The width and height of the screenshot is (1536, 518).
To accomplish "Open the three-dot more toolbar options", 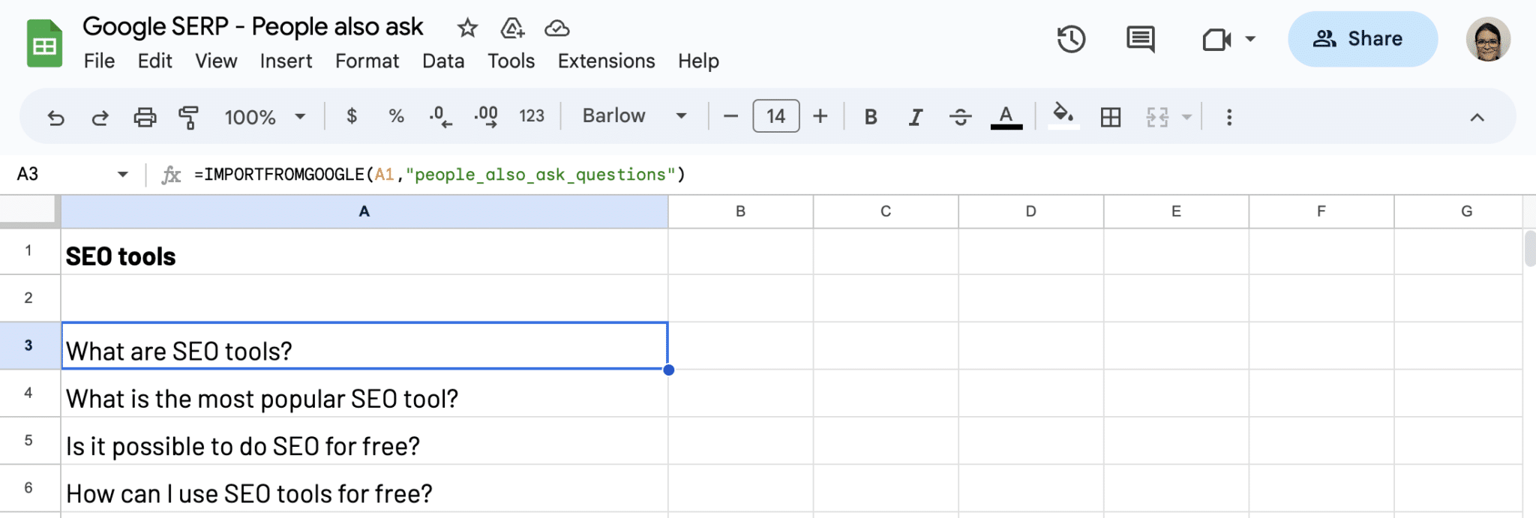I will [1228, 117].
